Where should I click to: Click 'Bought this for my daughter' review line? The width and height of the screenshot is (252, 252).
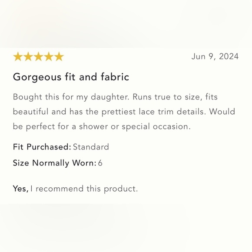(x=115, y=97)
